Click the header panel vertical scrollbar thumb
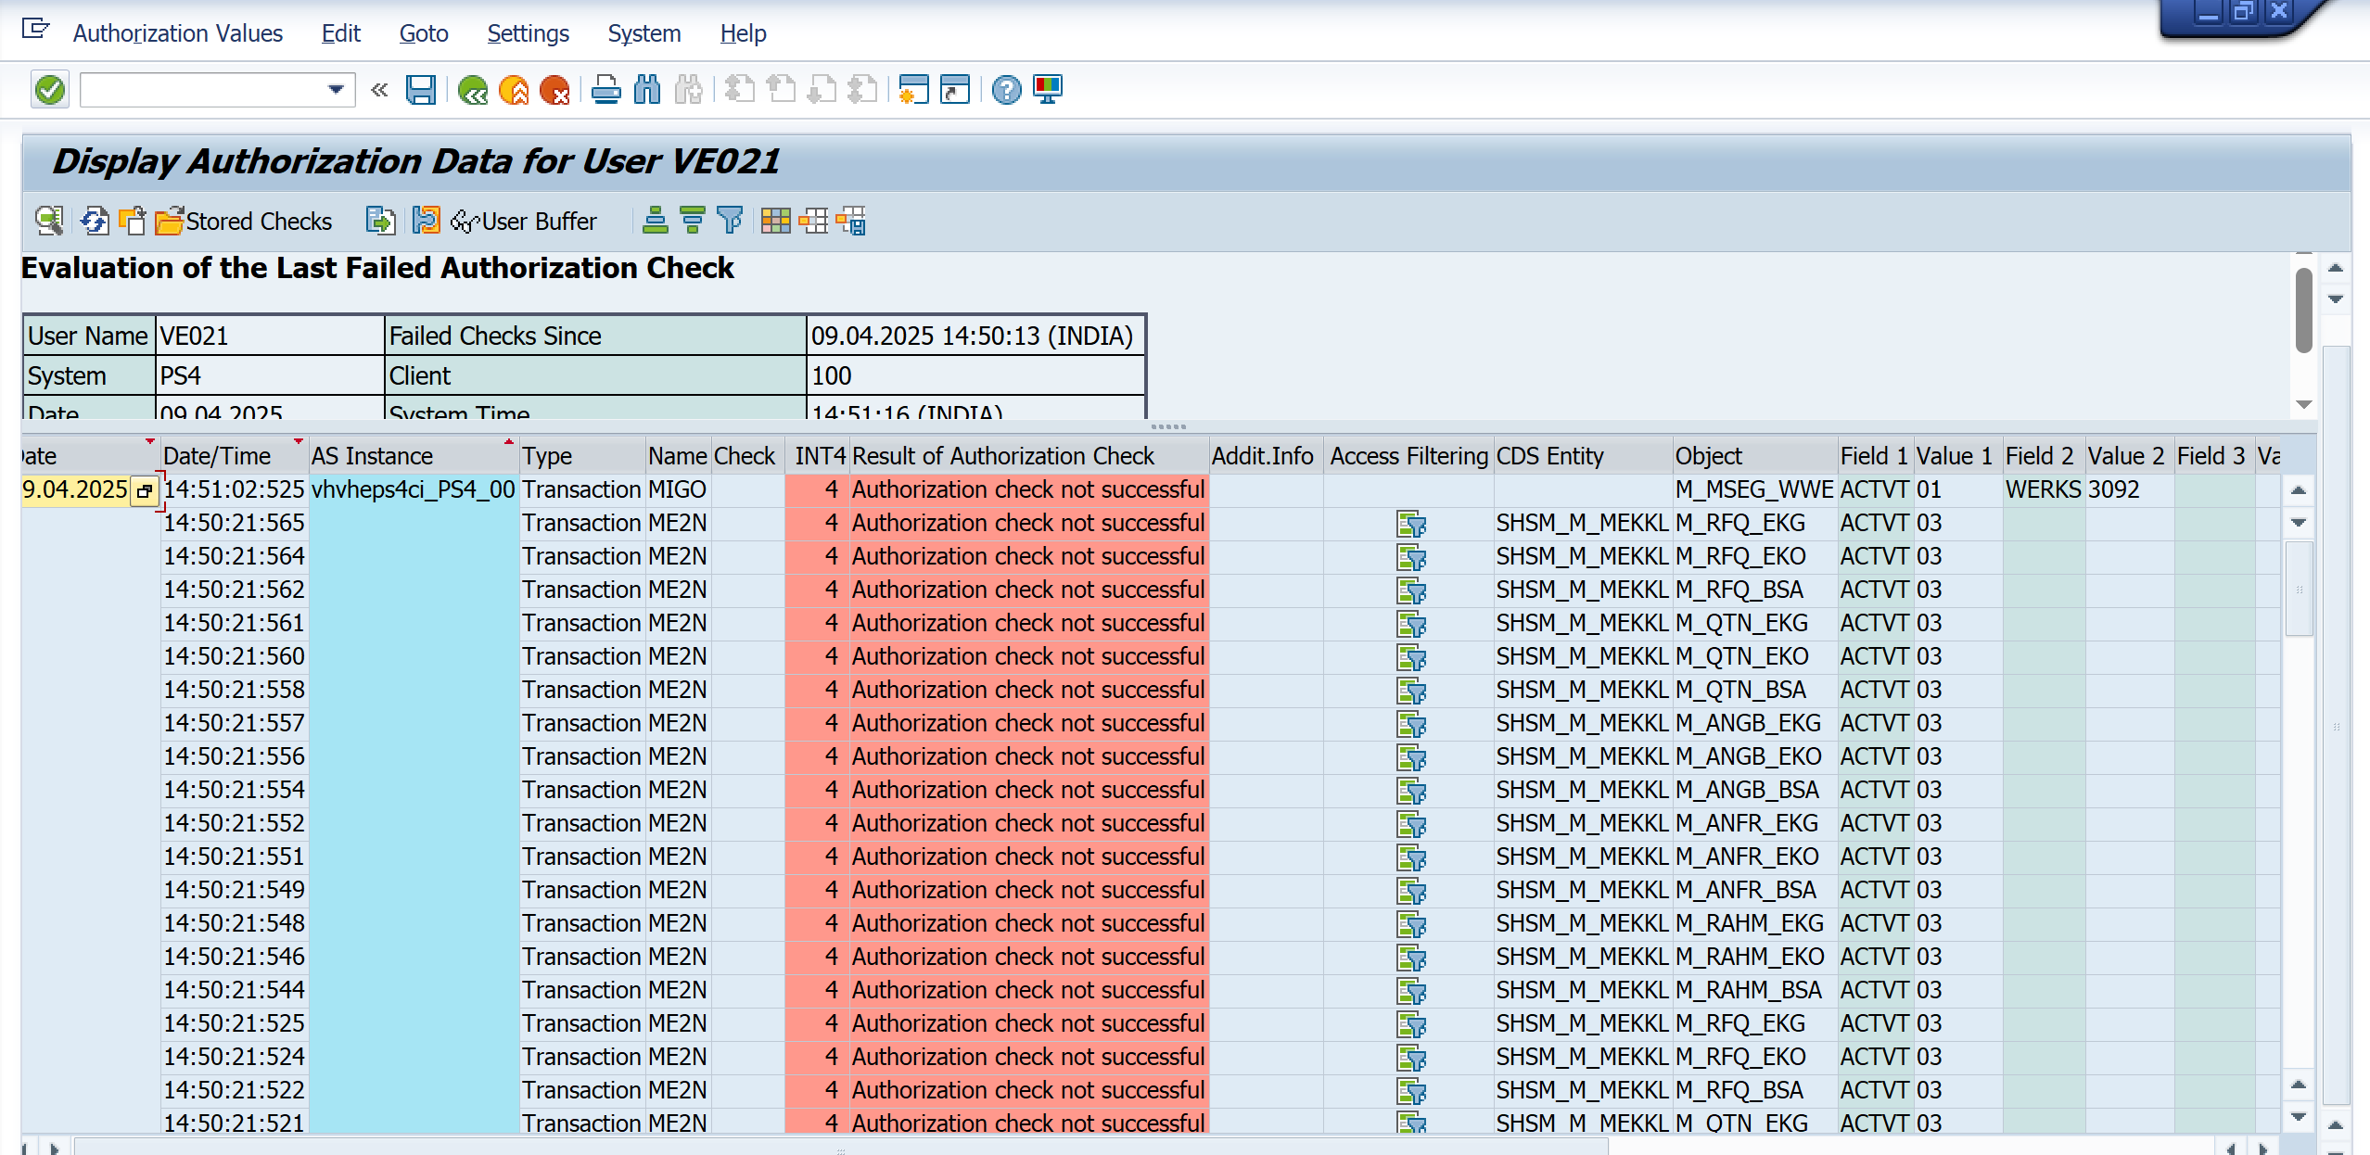Image resolution: width=2370 pixels, height=1155 pixels. [2303, 311]
